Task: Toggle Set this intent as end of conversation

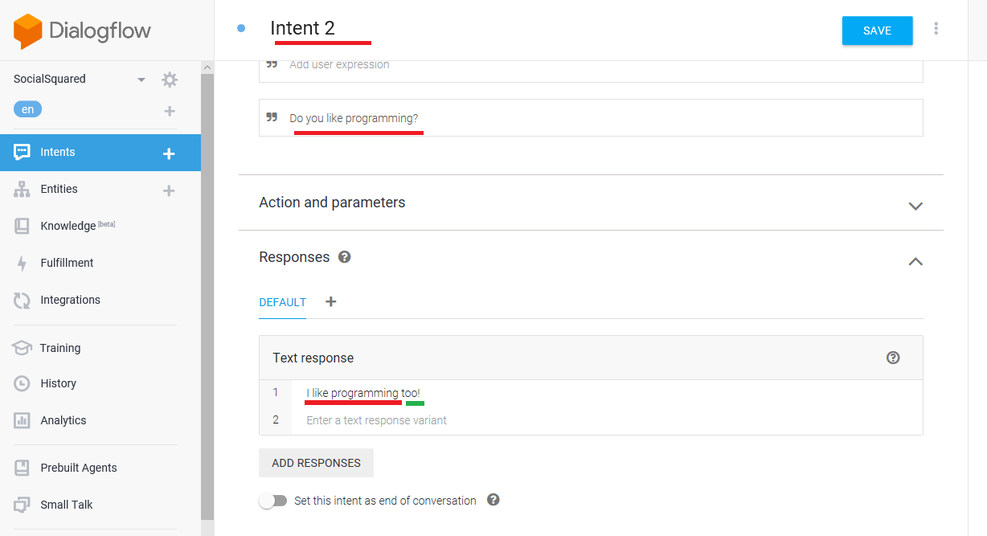Action: [x=273, y=501]
